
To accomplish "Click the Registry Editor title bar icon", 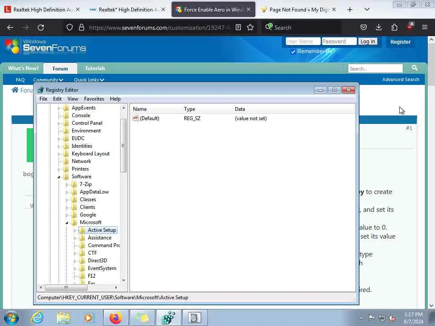I will (x=40, y=90).
